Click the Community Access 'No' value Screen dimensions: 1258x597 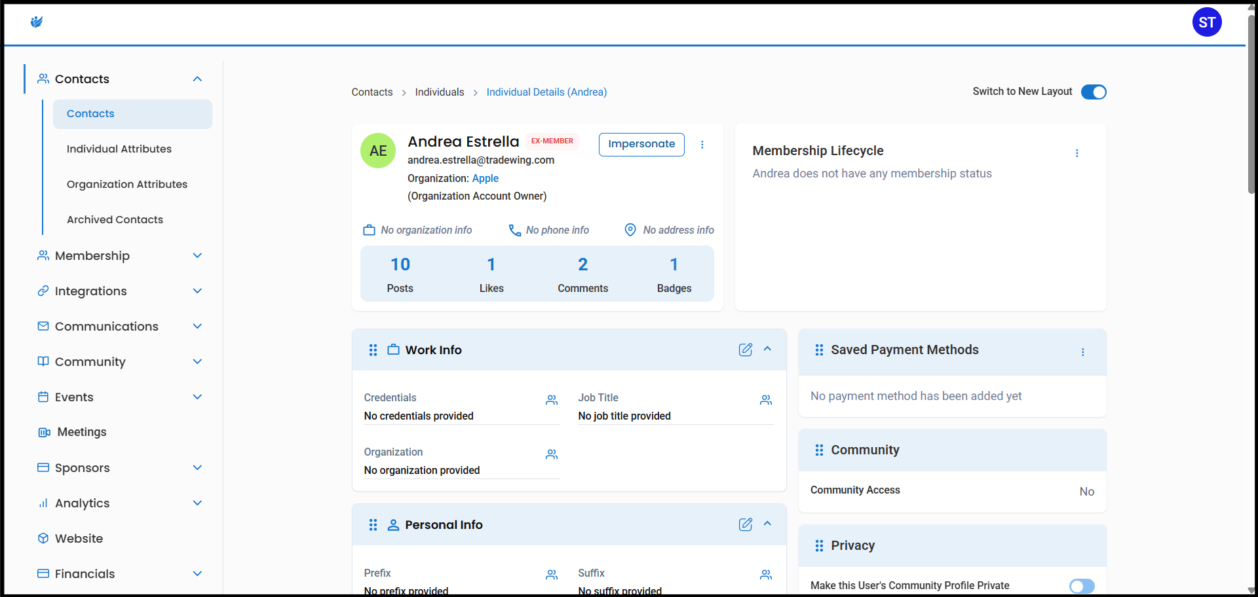point(1087,492)
